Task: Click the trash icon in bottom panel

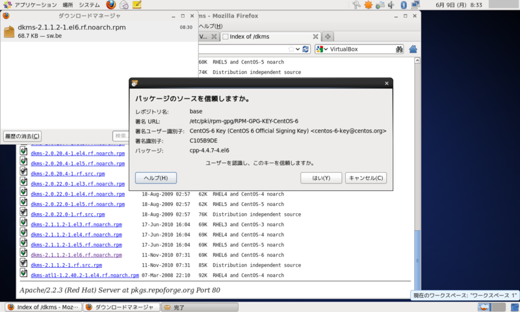Action: [x=515, y=307]
